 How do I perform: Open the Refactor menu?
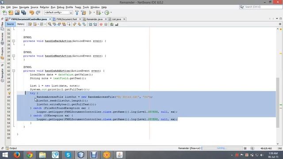(44, 7)
